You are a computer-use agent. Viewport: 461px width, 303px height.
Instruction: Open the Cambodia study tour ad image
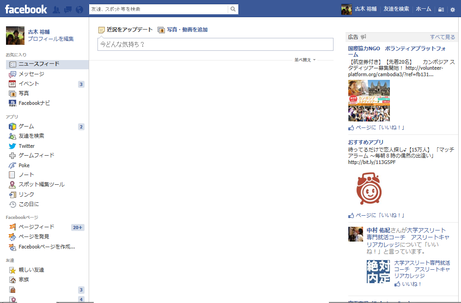(369, 101)
